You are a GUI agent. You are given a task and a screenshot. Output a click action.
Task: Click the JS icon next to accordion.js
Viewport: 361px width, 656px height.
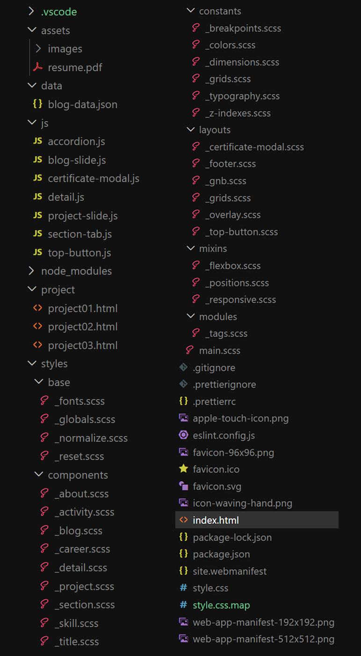tap(38, 141)
